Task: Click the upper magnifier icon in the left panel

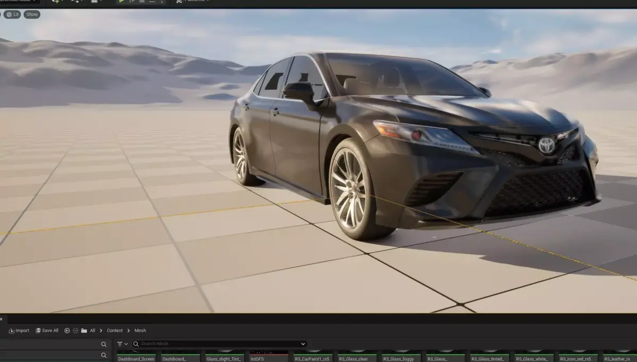Action: point(104,344)
